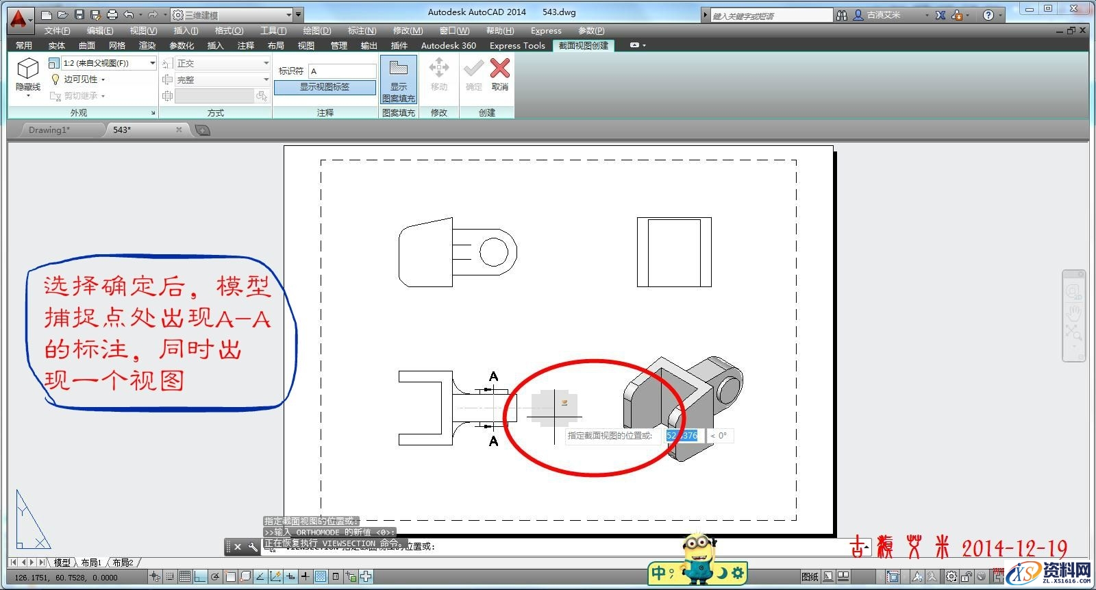Click the binoculars search icon
Screen dimensions: 1096x590
[x=842, y=15]
